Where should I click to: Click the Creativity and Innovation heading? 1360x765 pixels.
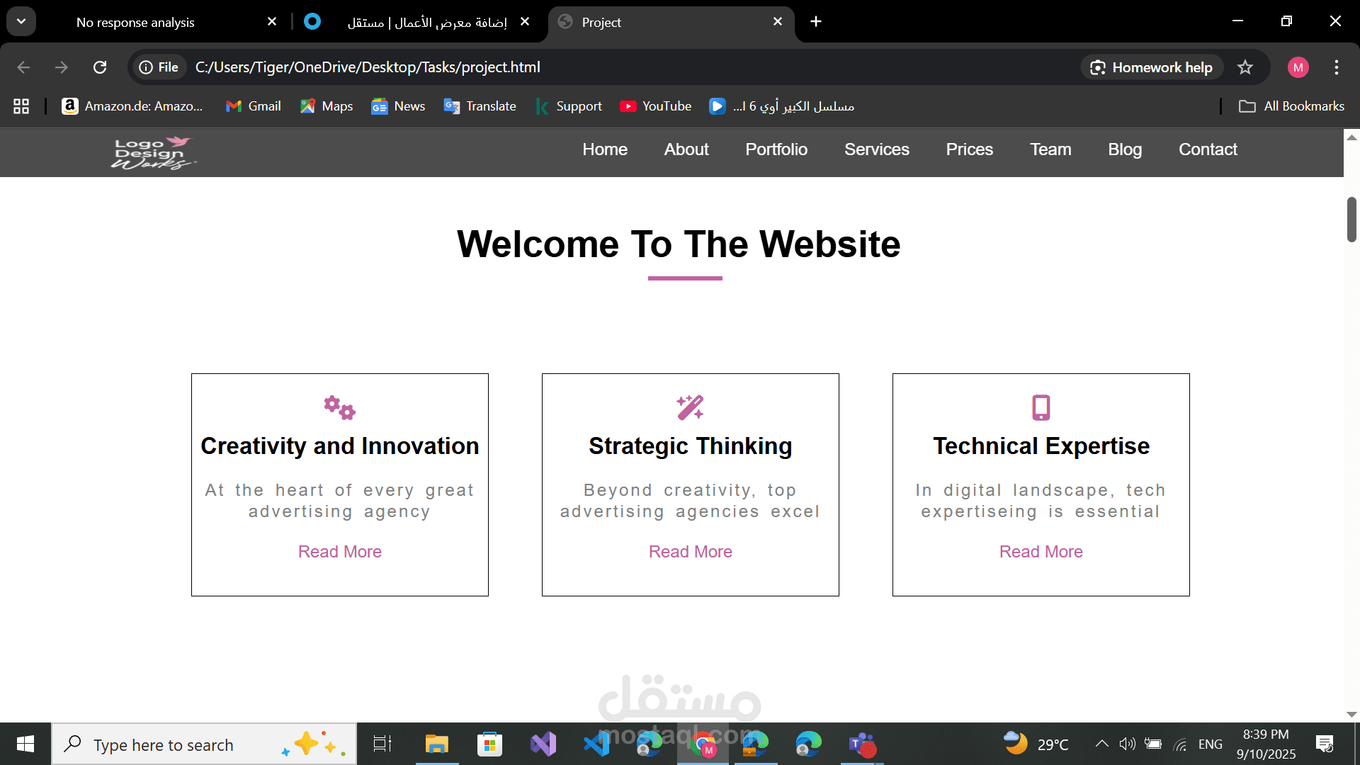[x=339, y=446]
